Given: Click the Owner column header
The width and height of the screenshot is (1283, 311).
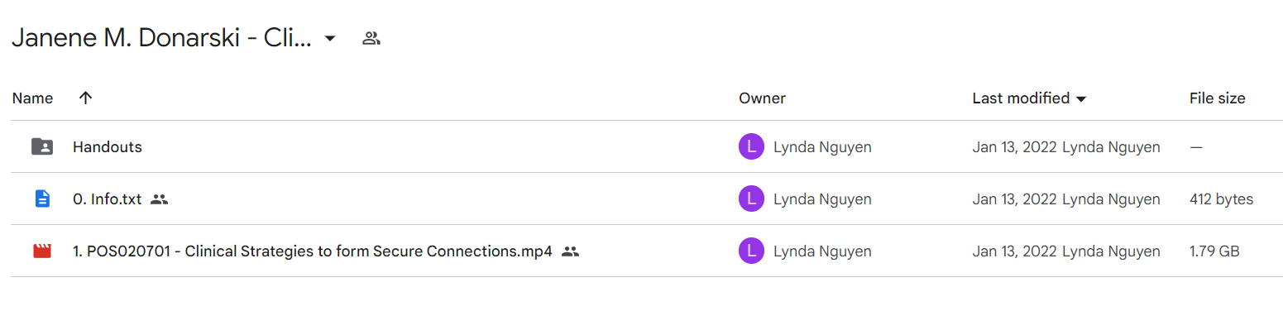Looking at the screenshot, I should pyautogui.click(x=762, y=98).
